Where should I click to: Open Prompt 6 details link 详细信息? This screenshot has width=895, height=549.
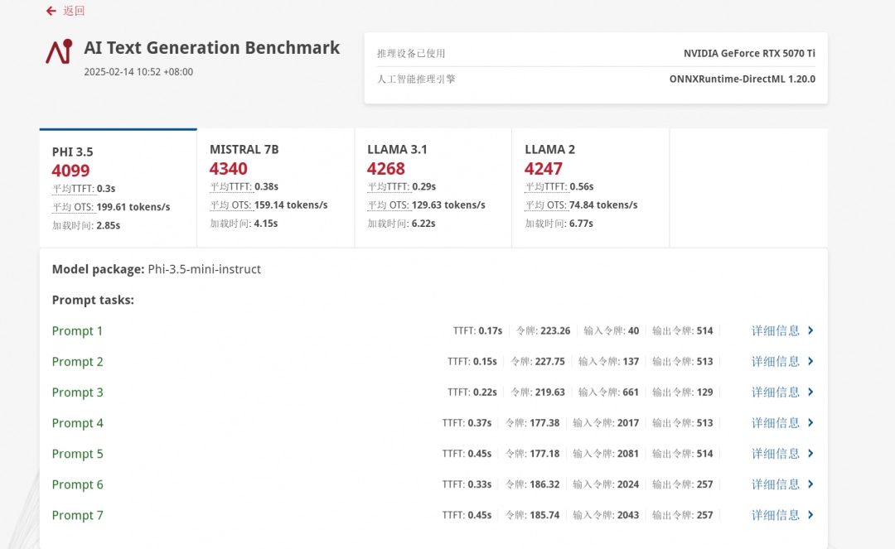(x=776, y=484)
